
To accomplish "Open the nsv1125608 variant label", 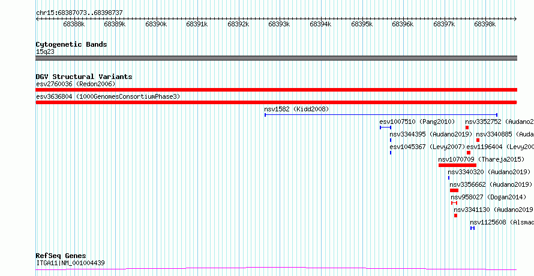I will pyautogui.click(x=502, y=222).
